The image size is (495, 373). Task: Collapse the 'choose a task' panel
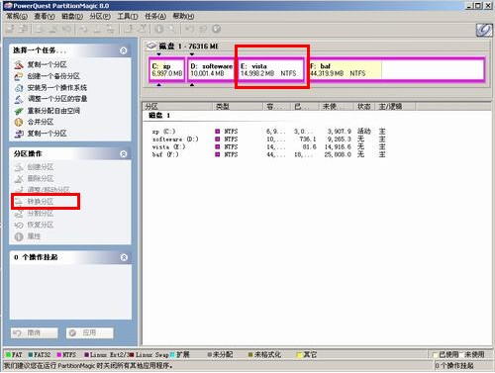click(124, 50)
